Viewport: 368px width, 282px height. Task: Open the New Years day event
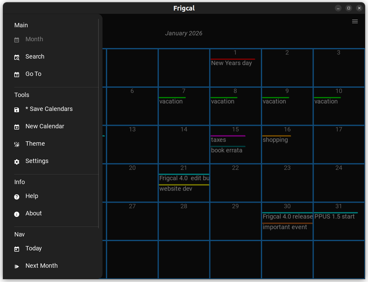231,63
